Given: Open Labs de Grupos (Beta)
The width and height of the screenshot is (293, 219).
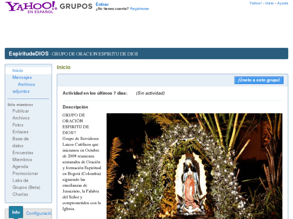Looking at the screenshot, I should pyautogui.click(x=26, y=184).
